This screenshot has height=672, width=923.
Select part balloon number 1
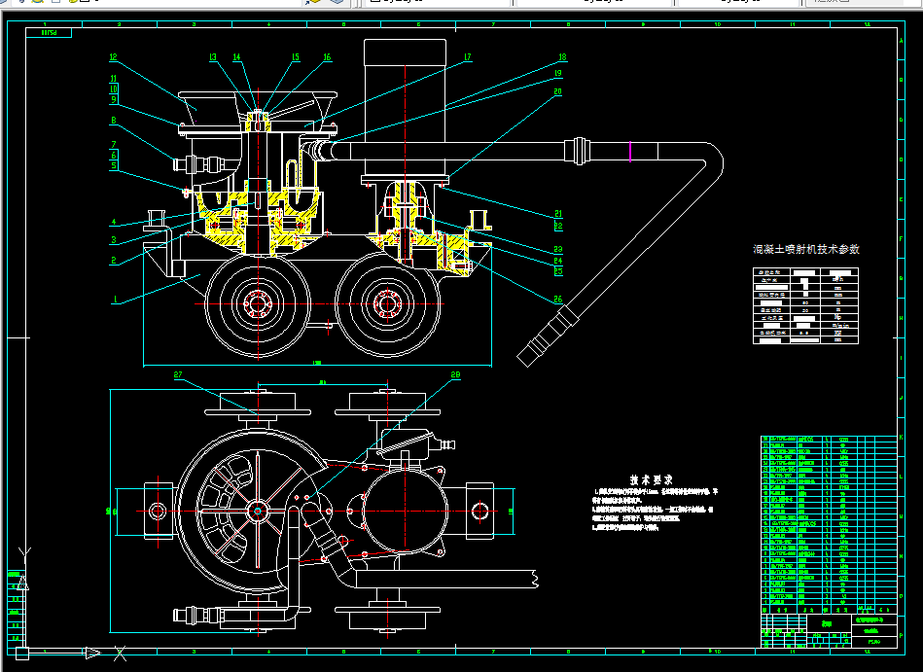click(x=116, y=300)
